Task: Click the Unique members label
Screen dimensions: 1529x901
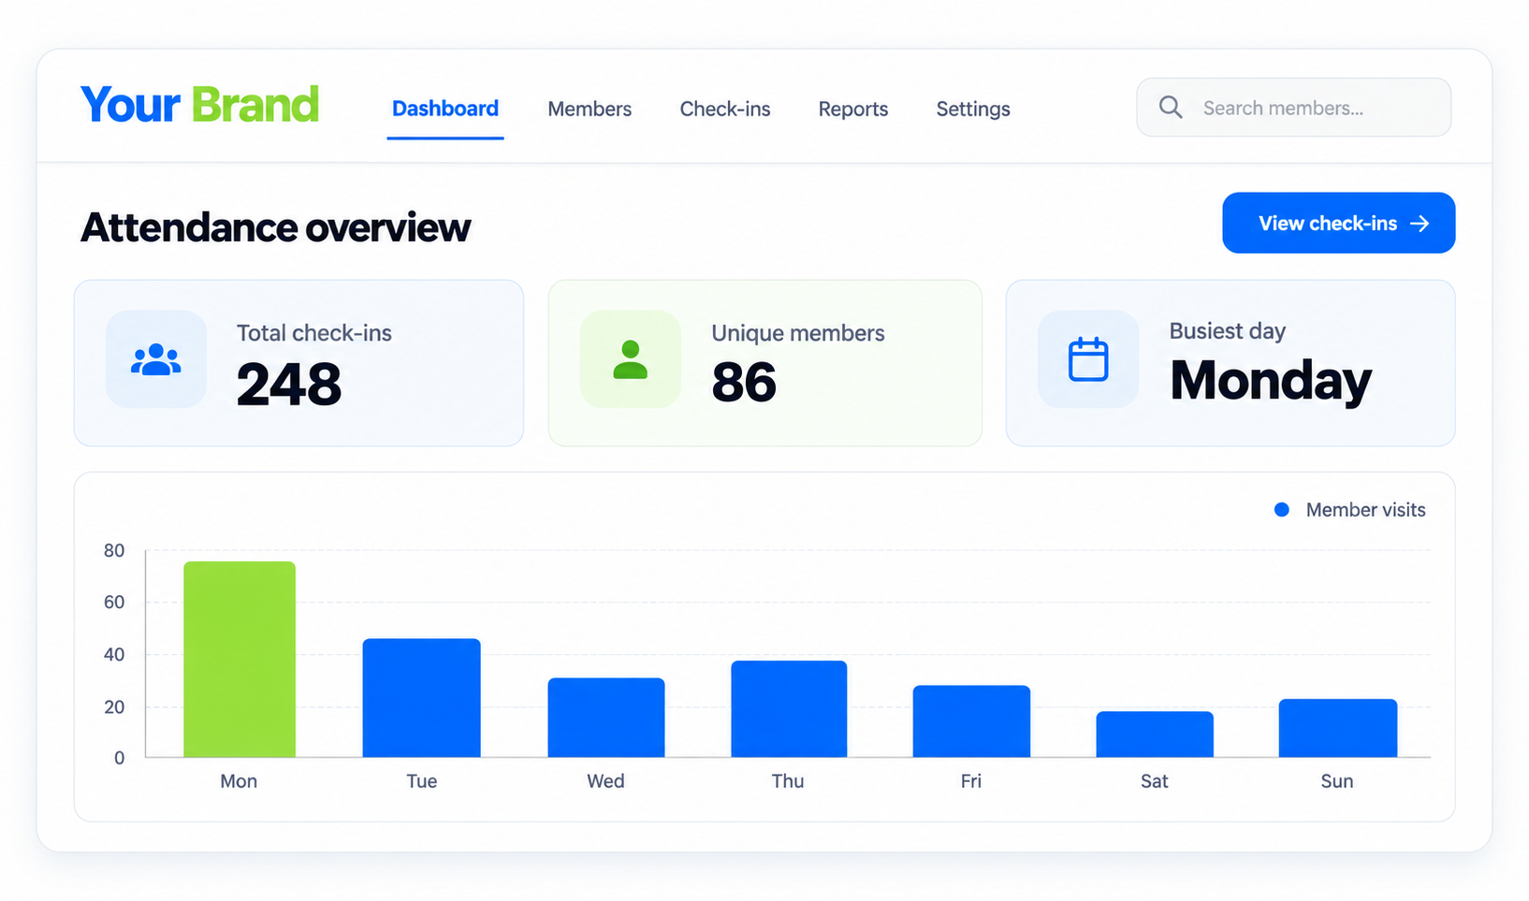Action: tap(798, 333)
